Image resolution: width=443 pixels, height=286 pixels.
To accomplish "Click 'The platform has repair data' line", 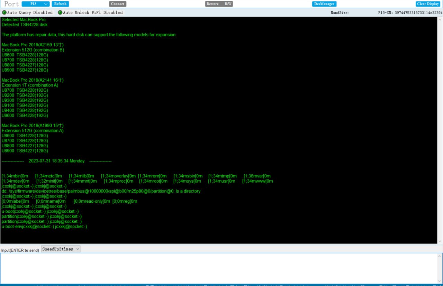I will [89, 35].
